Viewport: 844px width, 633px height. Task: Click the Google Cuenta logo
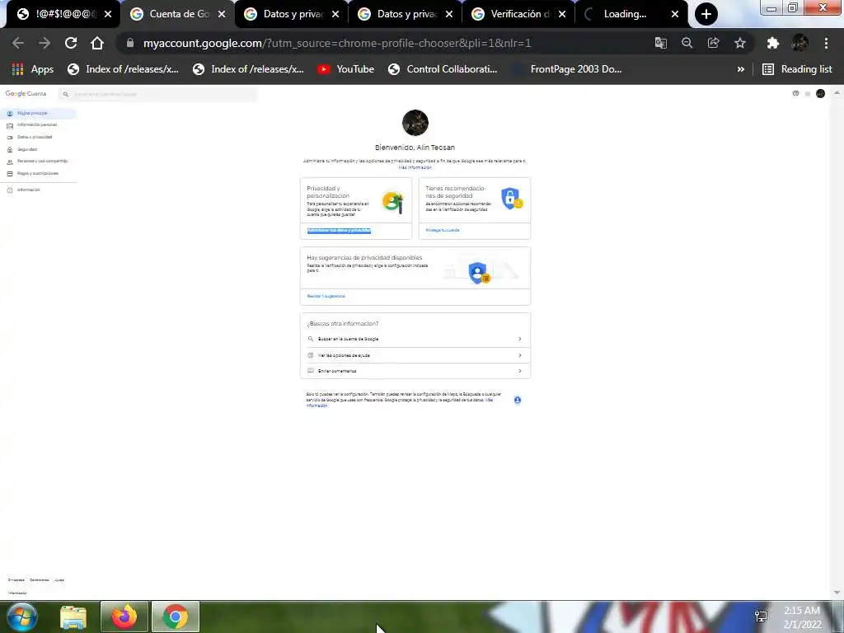pyautogui.click(x=26, y=94)
